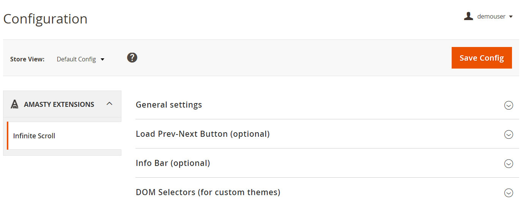Expand the Load Prev-Next Button (optional) heading
Screen dimensions: 523x208
click(x=203, y=134)
